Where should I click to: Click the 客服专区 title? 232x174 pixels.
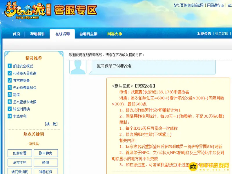pos(75,10)
